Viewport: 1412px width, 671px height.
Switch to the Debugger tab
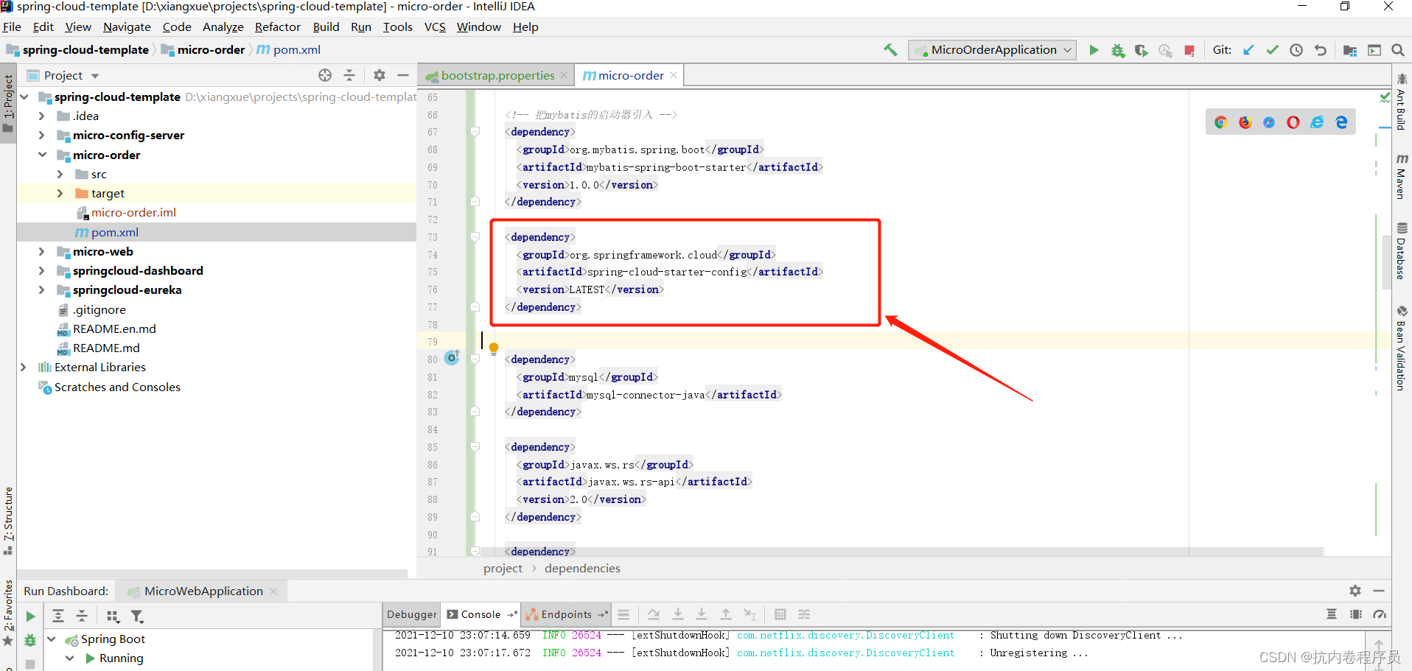click(x=411, y=614)
